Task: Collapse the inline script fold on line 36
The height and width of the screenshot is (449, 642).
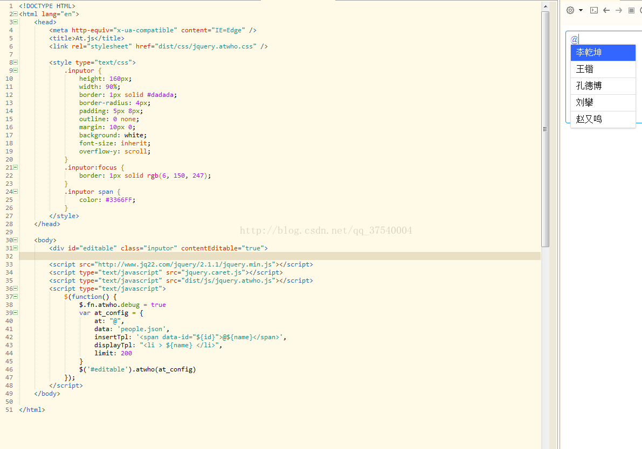Action: [16, 288]
